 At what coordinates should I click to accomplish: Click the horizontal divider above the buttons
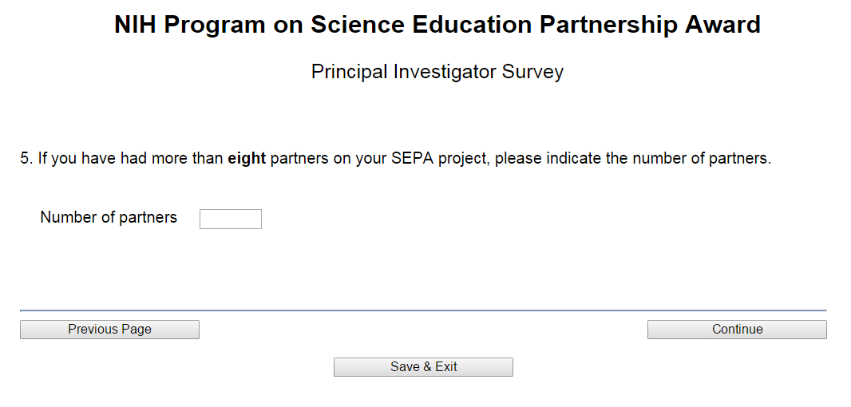click(x=423, y=310)
